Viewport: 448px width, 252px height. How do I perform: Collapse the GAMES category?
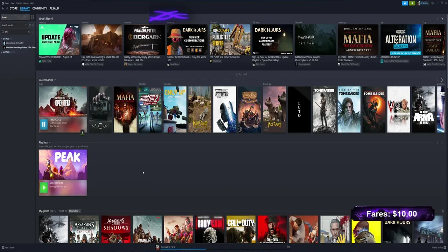6,38
